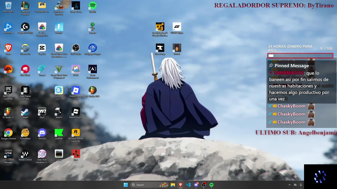This screenshot has height=189, width=337.
Task: Launch HoYoPlay desktop icon
Action: click(x=59, y=92)
